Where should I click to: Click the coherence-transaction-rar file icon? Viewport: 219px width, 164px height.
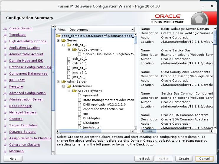(x=80, y=109)
